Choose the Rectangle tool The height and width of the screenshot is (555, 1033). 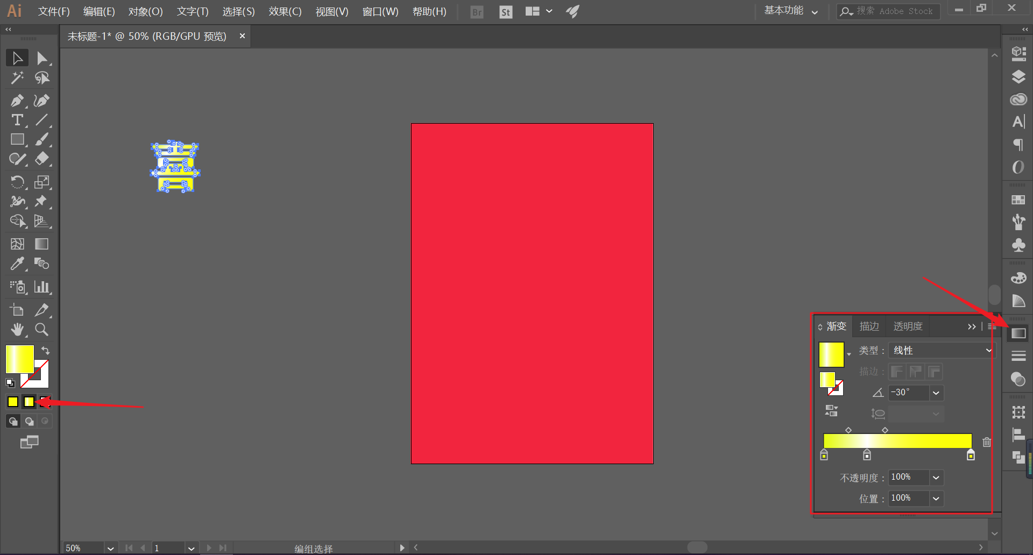click(17, 140)
